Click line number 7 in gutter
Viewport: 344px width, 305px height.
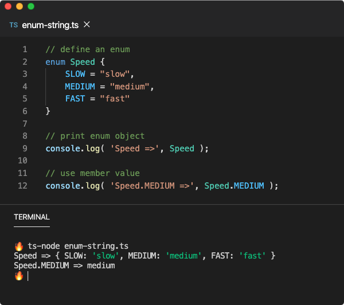point(25,124)
